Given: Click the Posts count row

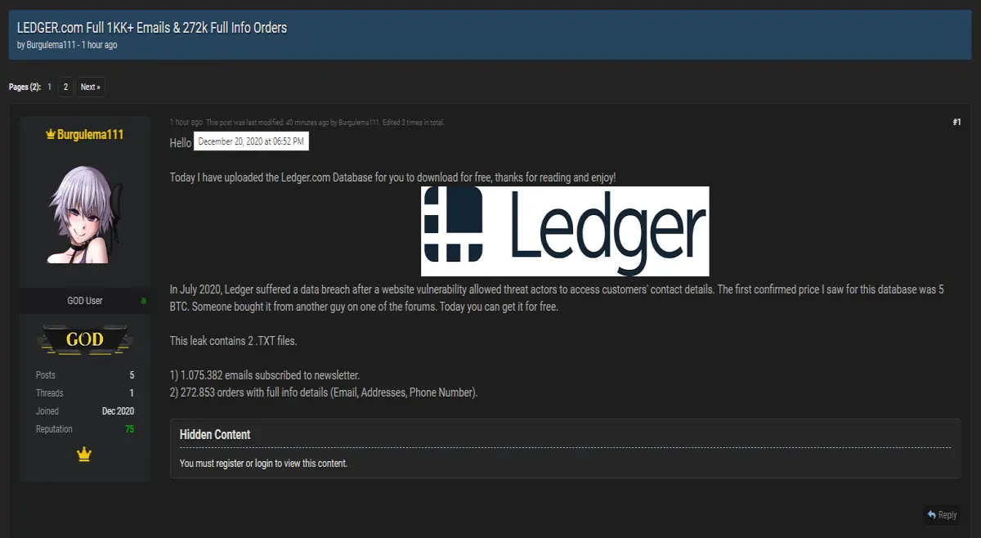Looking at the screenshot, I should click(x=85, y=375).
